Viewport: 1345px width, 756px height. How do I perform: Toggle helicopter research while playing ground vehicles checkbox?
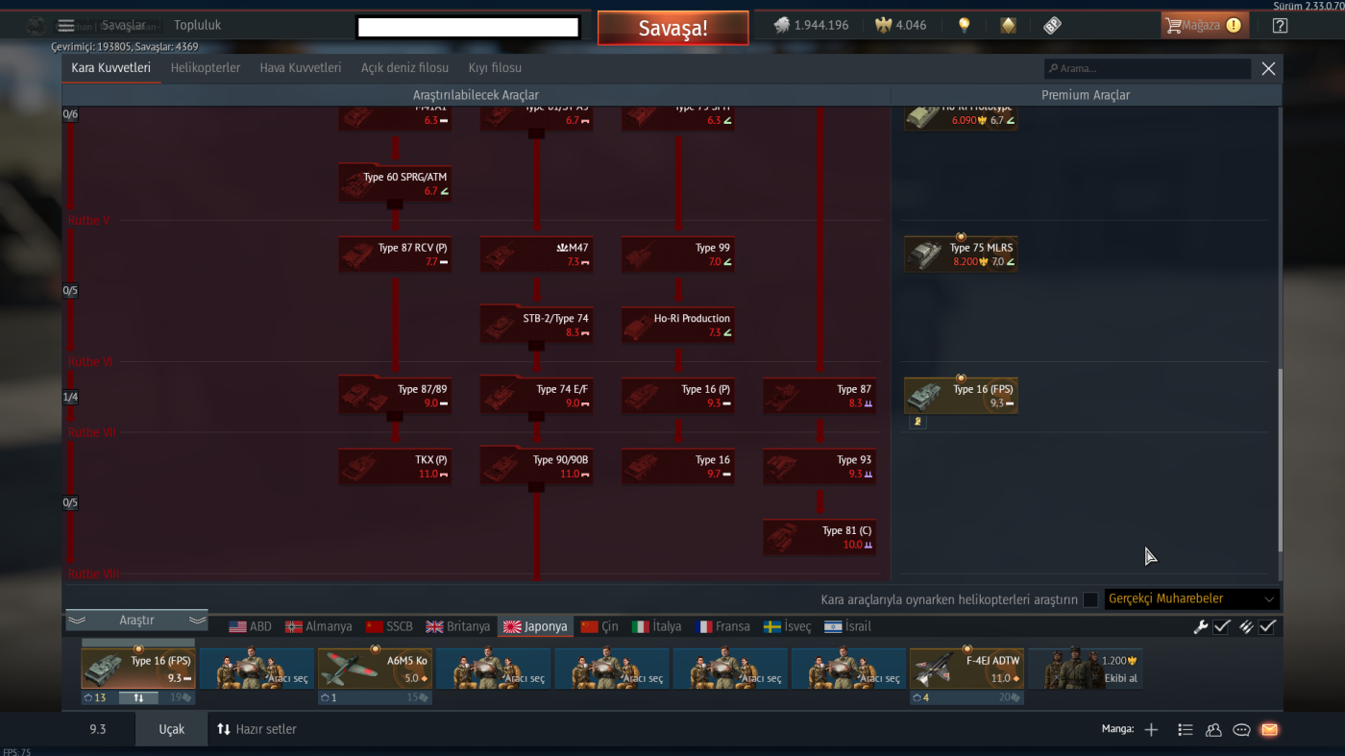click(x=1090, y=599)
